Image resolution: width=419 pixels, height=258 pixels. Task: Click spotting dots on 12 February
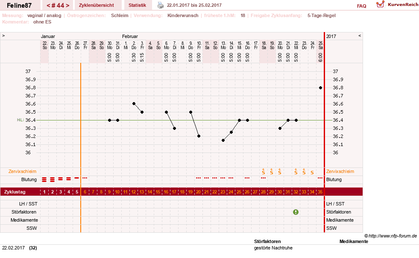coord(214,178)
